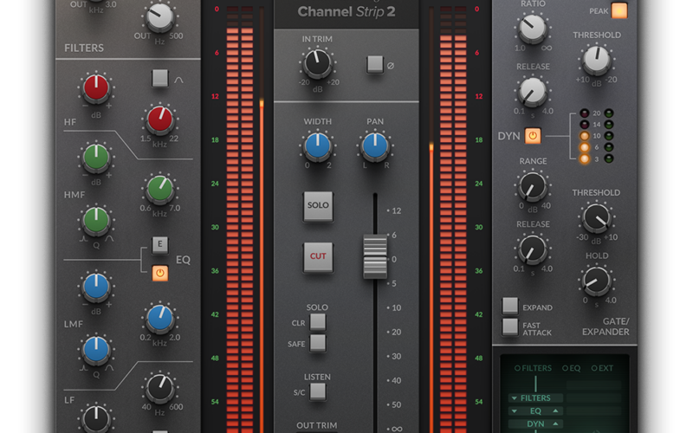Click the channel fader handle

click(x=374, y=256)
